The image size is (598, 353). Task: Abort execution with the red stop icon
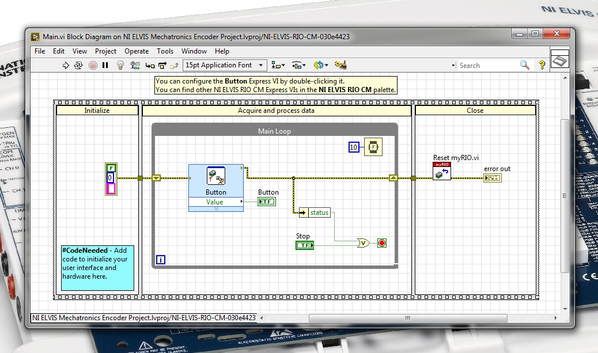pyautogui.click(x=93, y=65)
